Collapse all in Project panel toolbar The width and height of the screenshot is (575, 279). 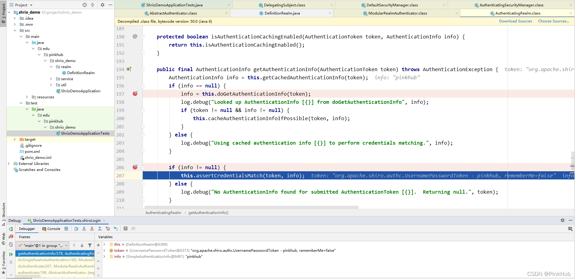[x=93, y=5]
